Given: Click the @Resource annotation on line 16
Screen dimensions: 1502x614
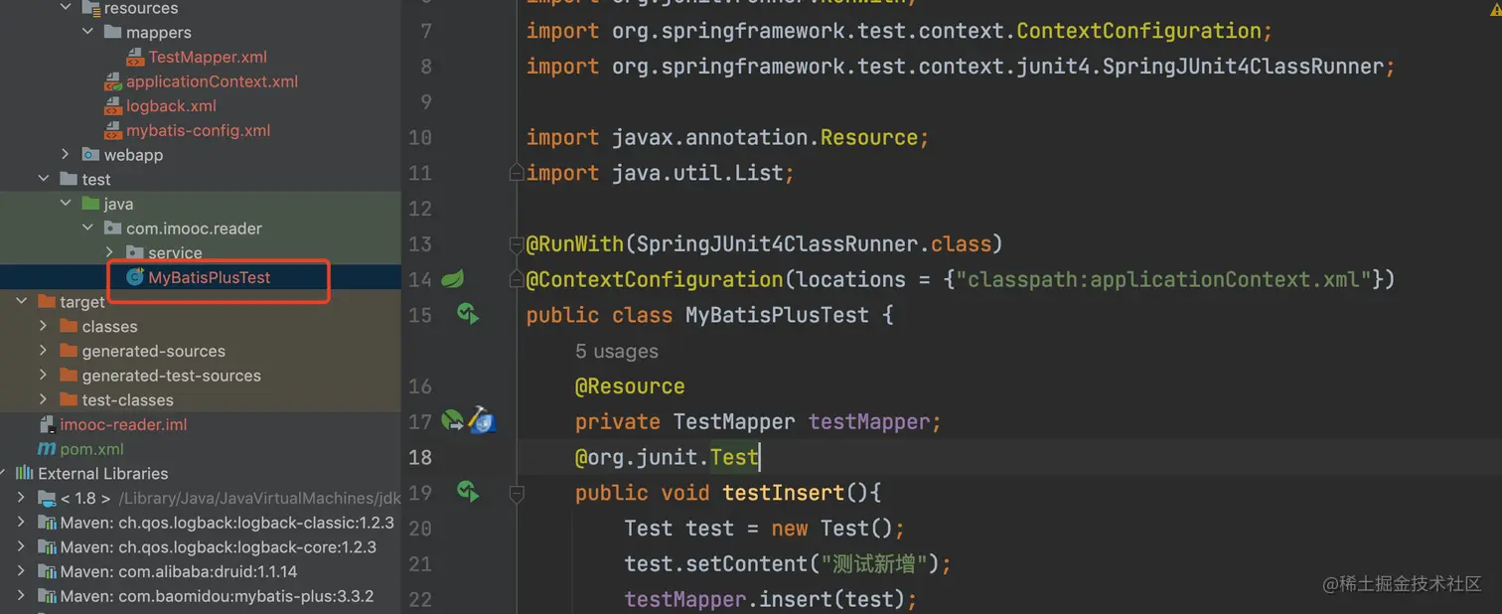Looking at the screenshot, I should 630,386.
